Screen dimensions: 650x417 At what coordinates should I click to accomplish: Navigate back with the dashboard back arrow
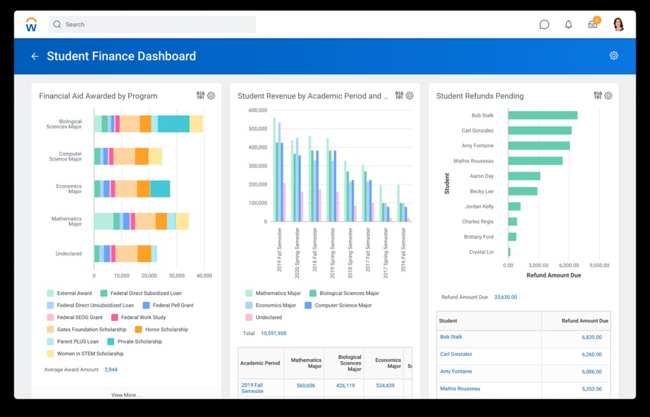[x=35, y=56]
